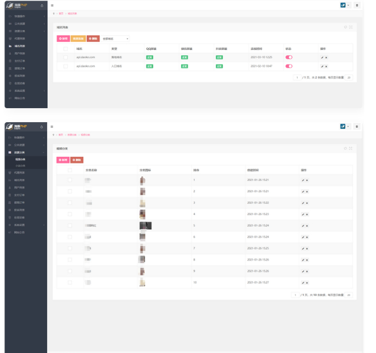Click the page size field in 域名列表 pagination
Viewport: 376px width, 353px height.
click(x=349, y=77)
